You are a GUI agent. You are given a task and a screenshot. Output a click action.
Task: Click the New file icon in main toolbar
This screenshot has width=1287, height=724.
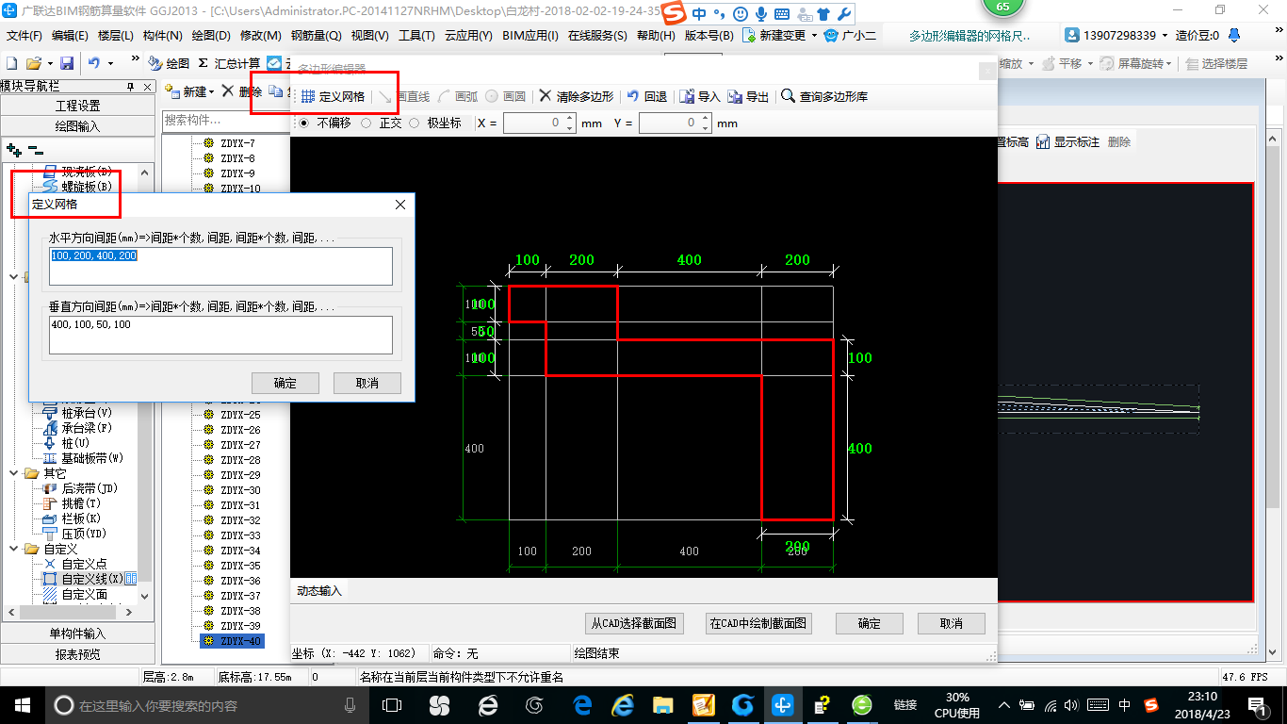point(12,63)
